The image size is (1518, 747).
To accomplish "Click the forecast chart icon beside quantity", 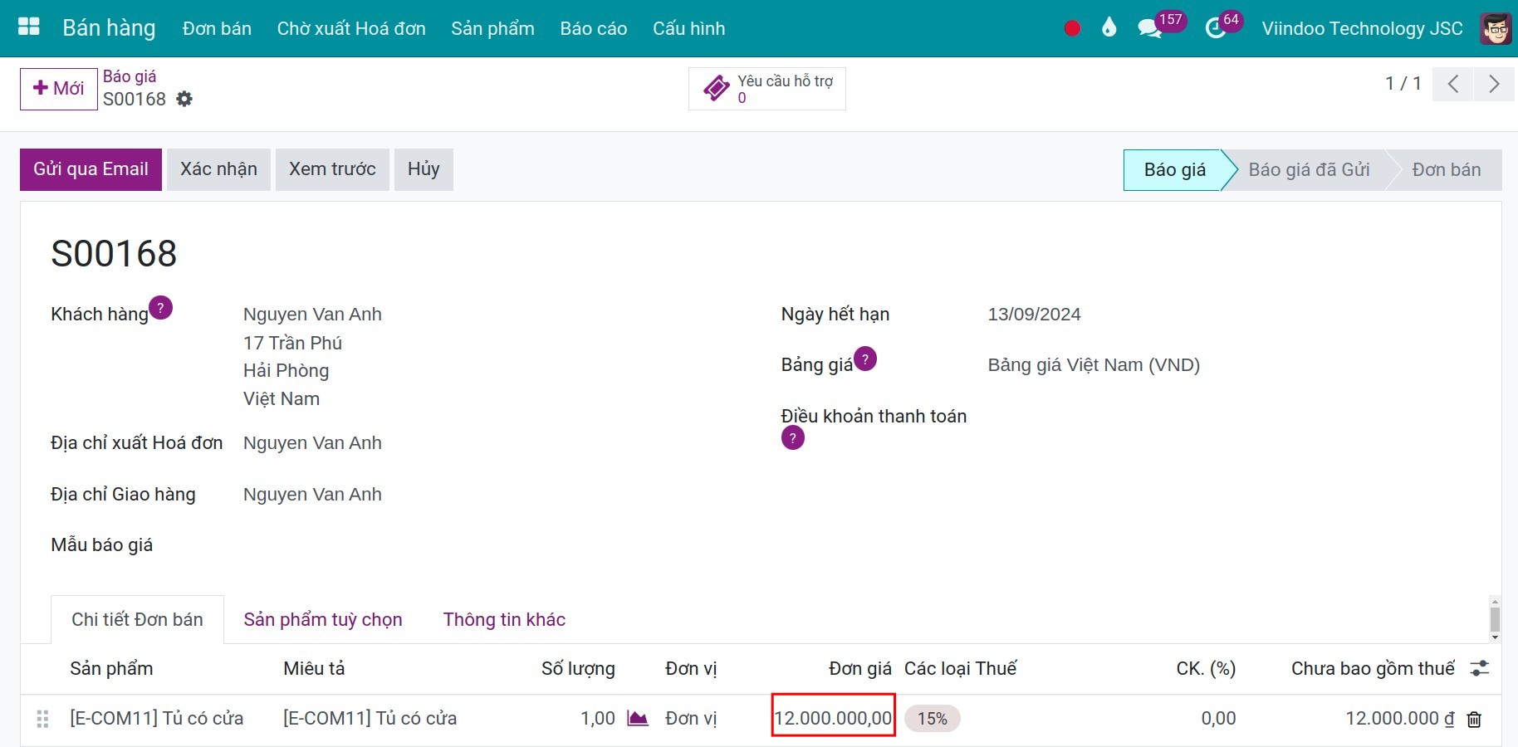I will (638, 718).
